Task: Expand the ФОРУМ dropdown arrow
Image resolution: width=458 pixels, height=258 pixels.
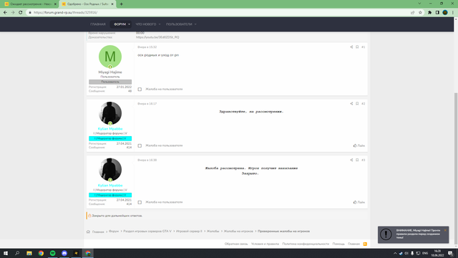Action: 129,24
